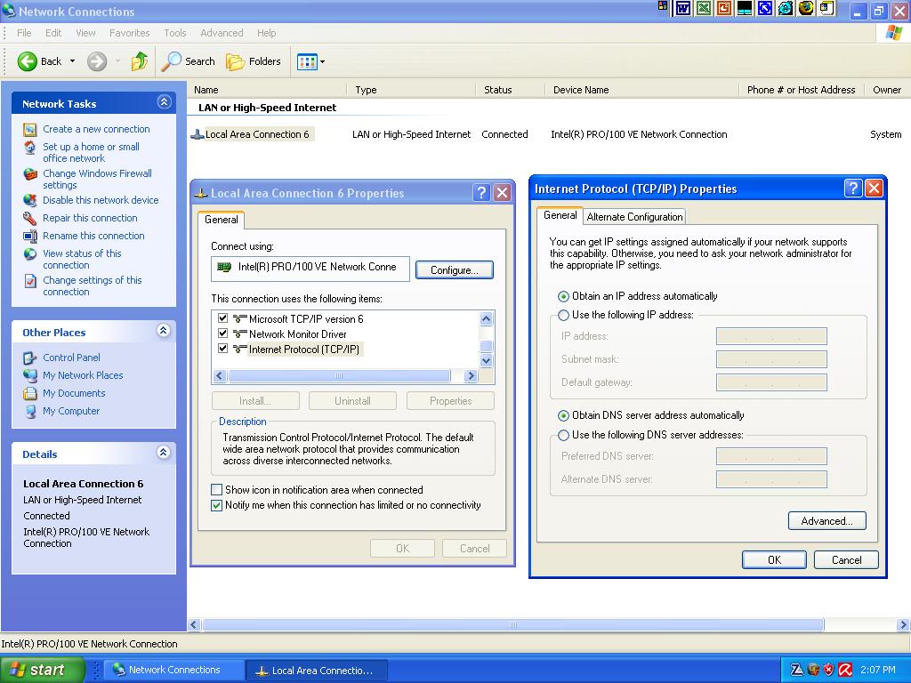
Task: Click the Forward arrow toolbar icon
Action: pyautogui.click(x=97, y=61)
